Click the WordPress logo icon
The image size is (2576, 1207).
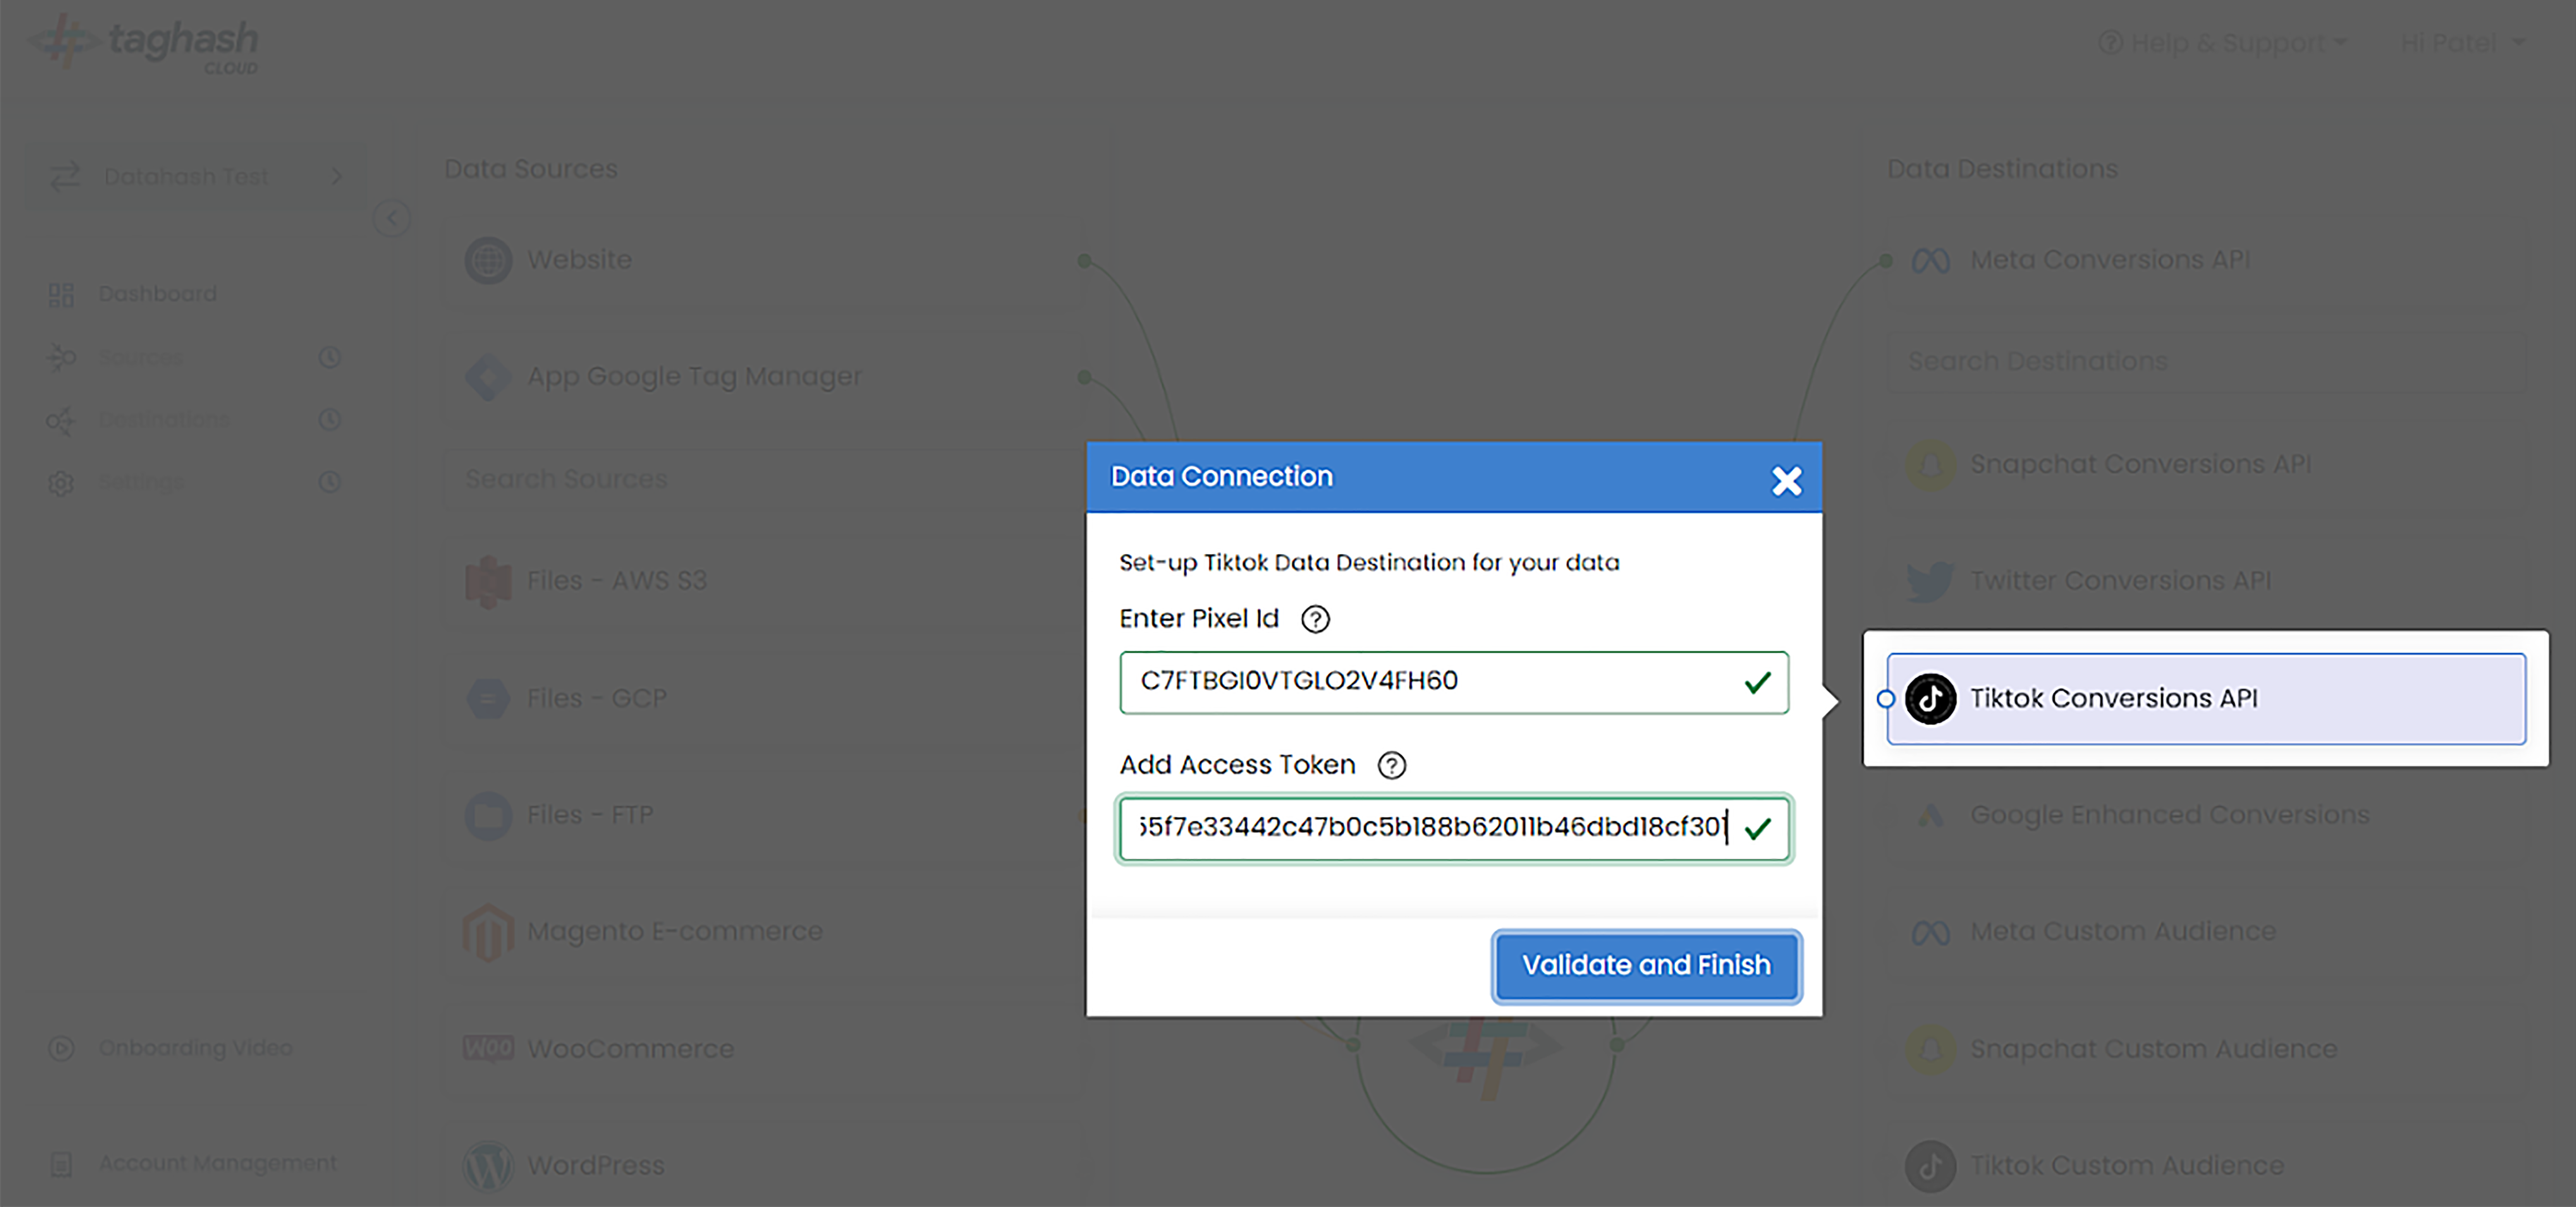(x=488, y=1165)
